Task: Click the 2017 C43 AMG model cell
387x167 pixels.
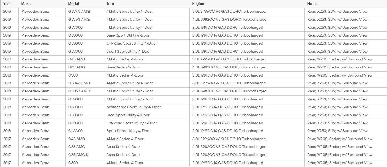Action: (x=77, y=139)
